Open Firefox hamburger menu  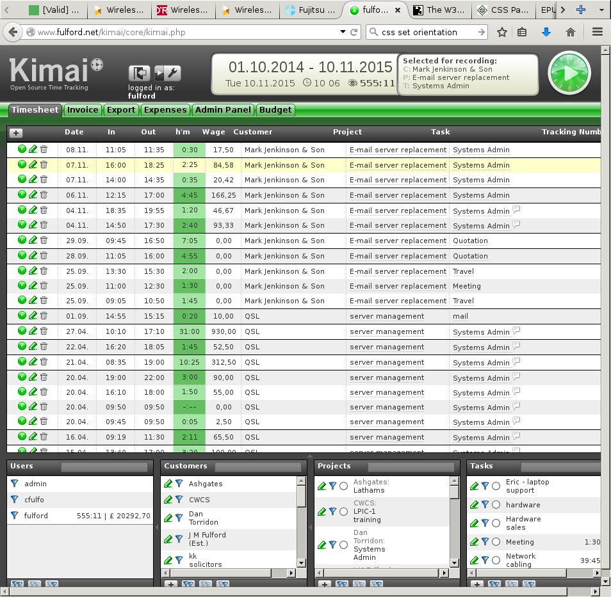tap(598, 32)
